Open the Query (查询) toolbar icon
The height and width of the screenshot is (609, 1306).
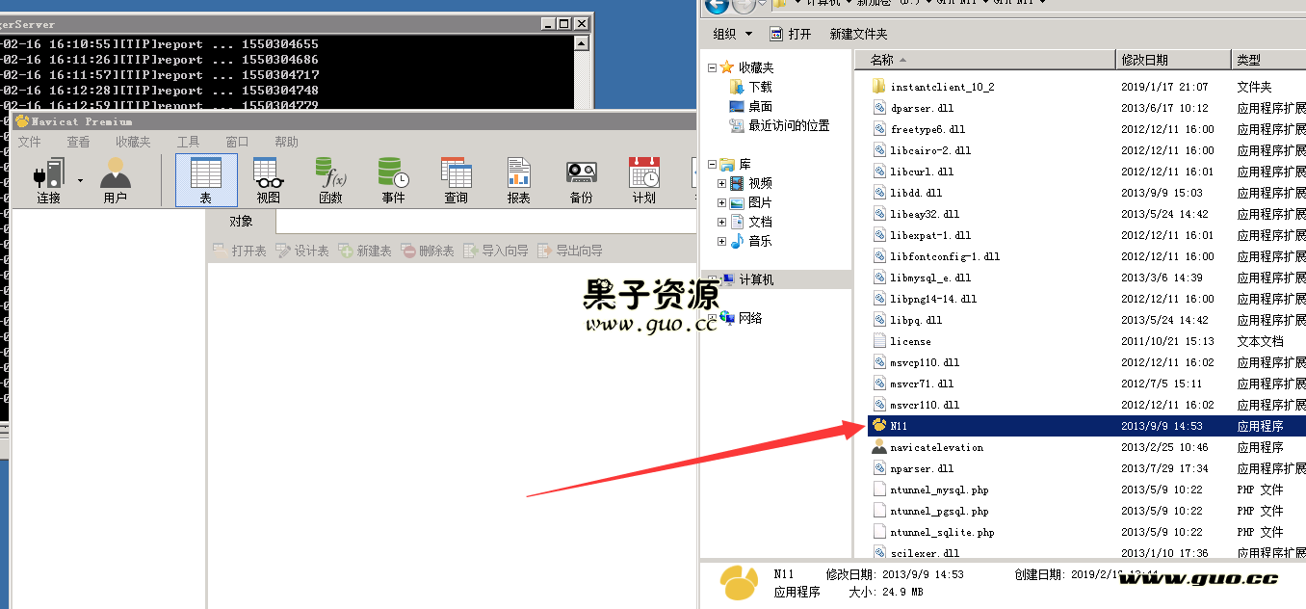point(456,180)
